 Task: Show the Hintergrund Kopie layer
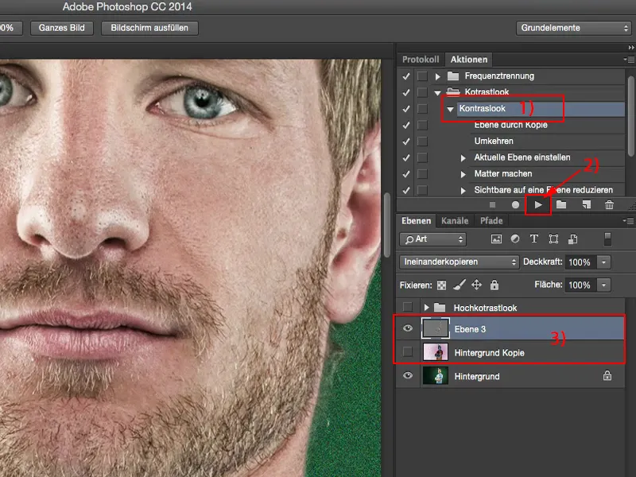click(408, 351)
